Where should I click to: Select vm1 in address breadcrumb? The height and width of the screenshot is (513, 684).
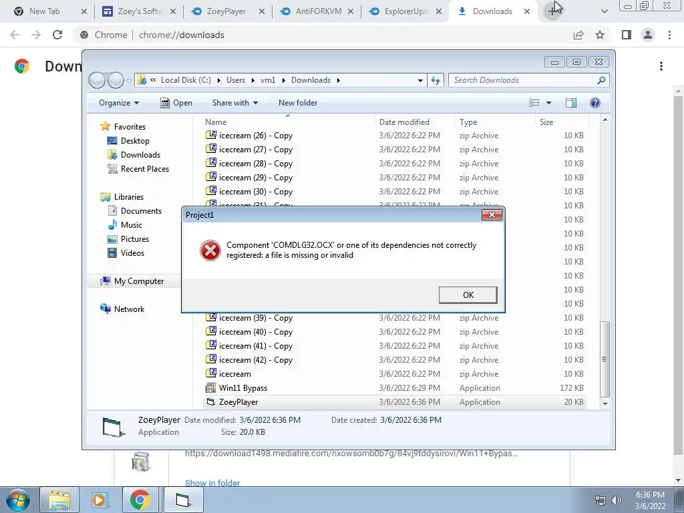click(268, 80)
